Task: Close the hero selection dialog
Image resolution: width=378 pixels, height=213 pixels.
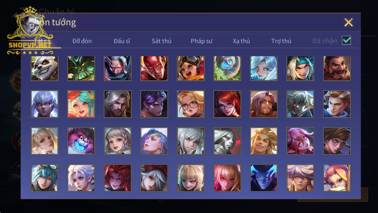Action: click(x=349, y=22)
